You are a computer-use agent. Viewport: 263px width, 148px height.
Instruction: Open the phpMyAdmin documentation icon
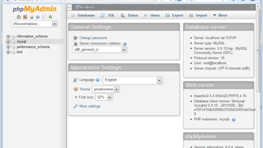pyautogui.click(x=38, y=17)
